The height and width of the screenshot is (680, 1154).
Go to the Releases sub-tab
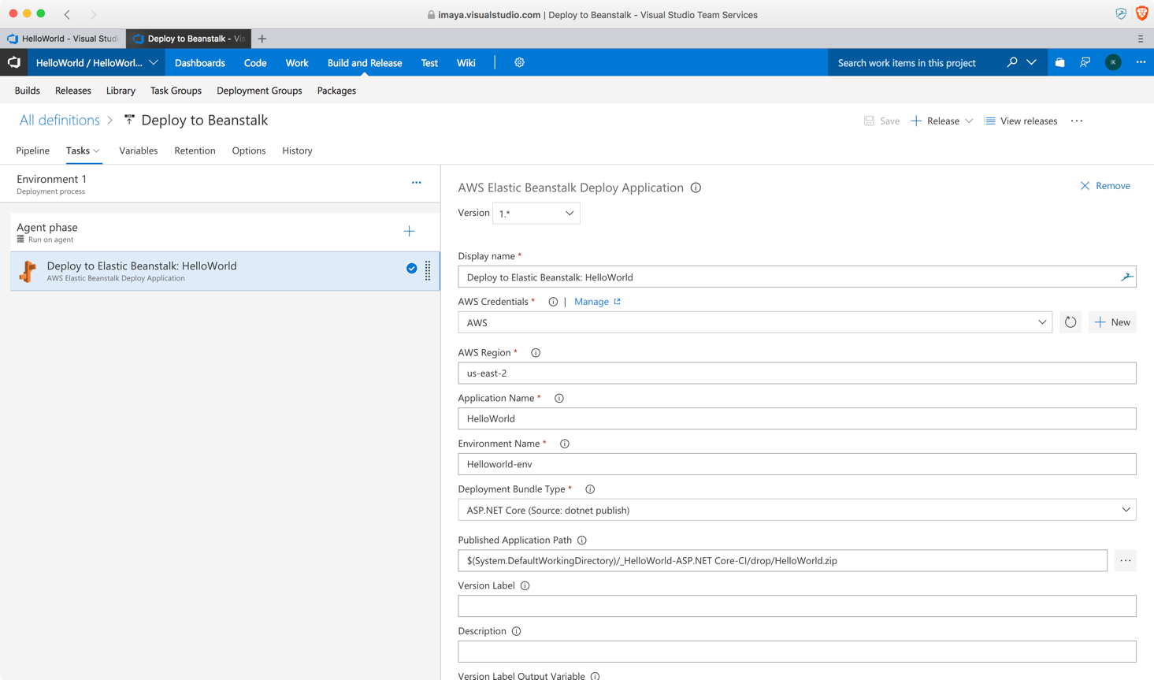point(73,91)
